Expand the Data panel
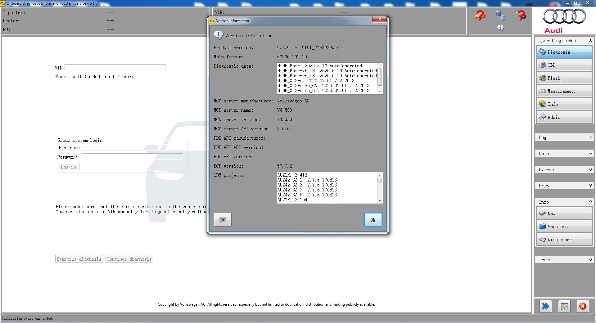596x323 pixels. click(x=564, y=153)
